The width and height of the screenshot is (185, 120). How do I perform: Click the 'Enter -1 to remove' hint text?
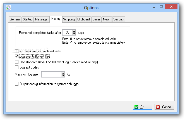pyautogui.click(x=94, y=43)
